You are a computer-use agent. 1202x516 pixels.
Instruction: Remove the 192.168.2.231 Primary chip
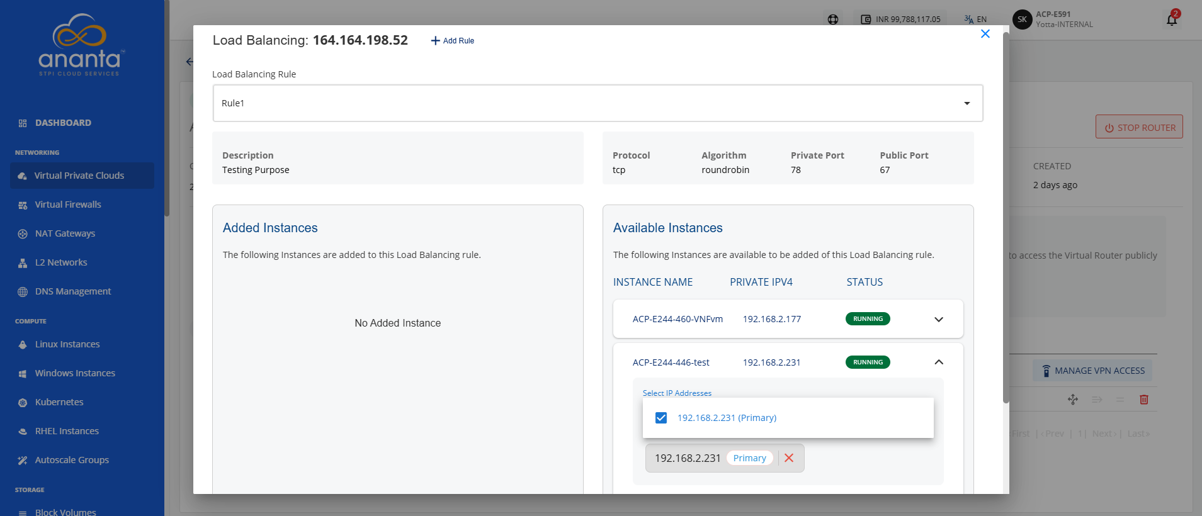point(789,458)
